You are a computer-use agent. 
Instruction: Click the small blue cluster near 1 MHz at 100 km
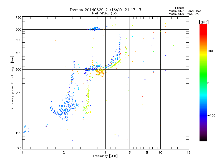(x=26, y=132)
